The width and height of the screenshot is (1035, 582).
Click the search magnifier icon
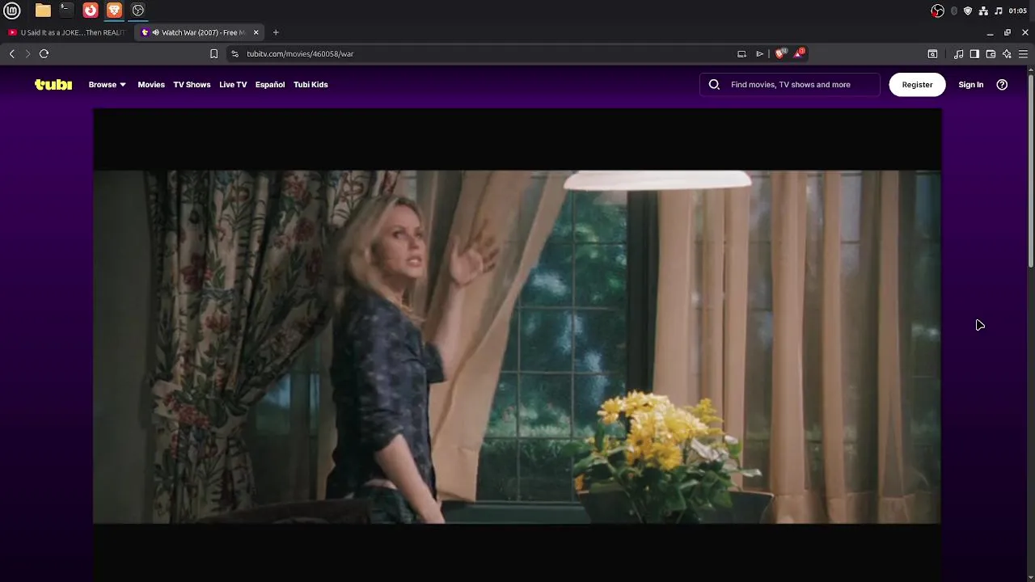tap(714, 84)
